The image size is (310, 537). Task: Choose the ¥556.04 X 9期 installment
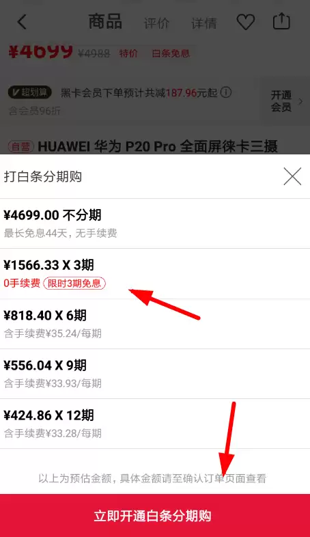pyautogui.click(x=155, y=374)
